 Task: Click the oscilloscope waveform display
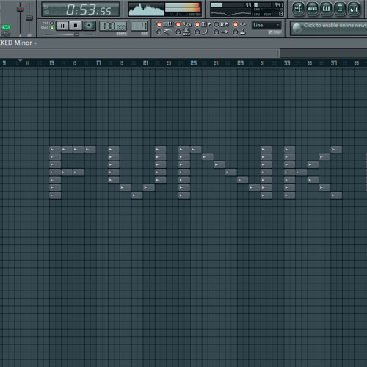click(146, 10)
